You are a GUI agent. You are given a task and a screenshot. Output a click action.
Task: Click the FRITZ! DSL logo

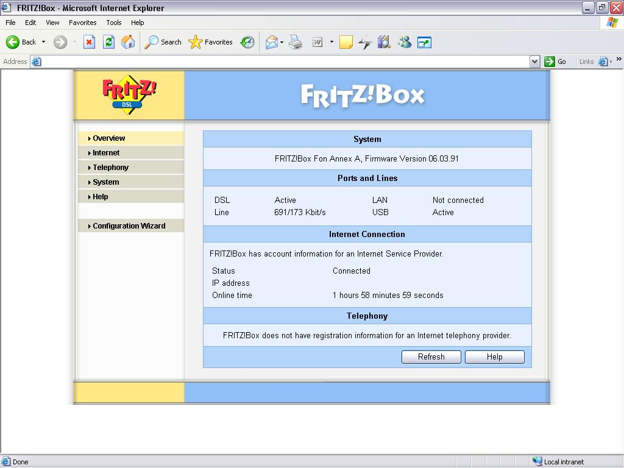(x=129, y=95)
